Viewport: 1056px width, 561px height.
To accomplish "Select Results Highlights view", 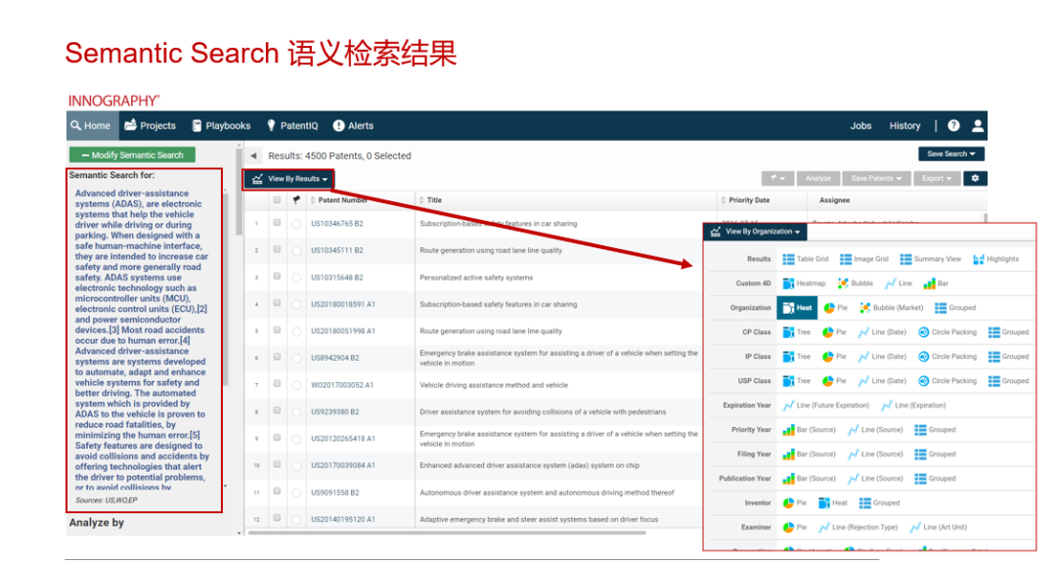I will pyautogui.click(x=995, y=259).
